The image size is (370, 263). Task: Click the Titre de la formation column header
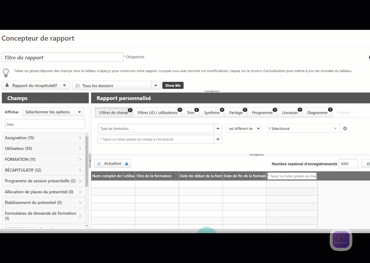coord(157,176)
